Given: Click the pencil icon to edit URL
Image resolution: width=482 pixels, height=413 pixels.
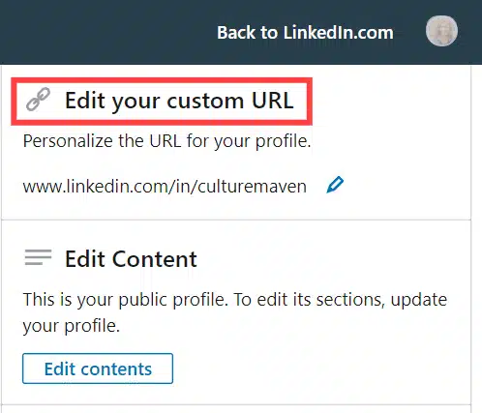Looking at the screenshot, I should point(335,185).
